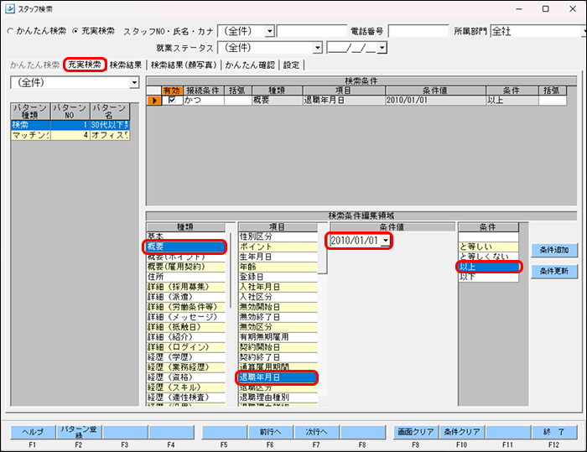Click the 画面クリア F9 button

(x=416, y=432)
